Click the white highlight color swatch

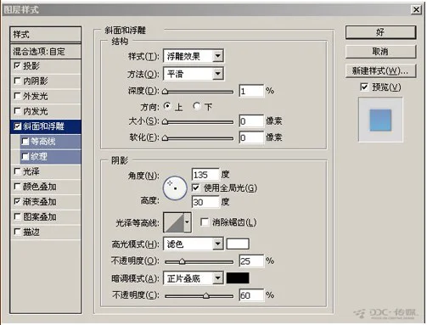click(x=238, y=244)
